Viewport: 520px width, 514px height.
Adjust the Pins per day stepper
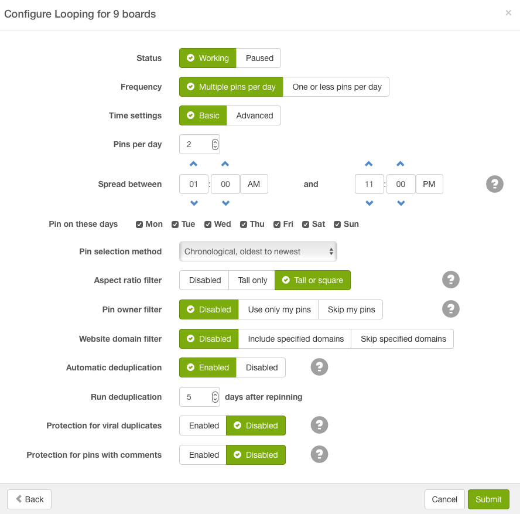[x=215, y=144]
